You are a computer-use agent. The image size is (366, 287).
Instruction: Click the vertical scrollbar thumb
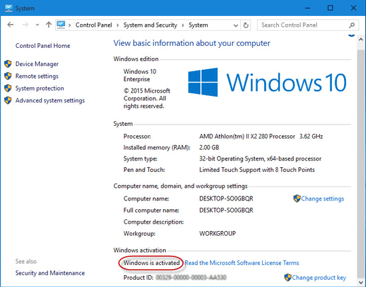coord(361,163)
